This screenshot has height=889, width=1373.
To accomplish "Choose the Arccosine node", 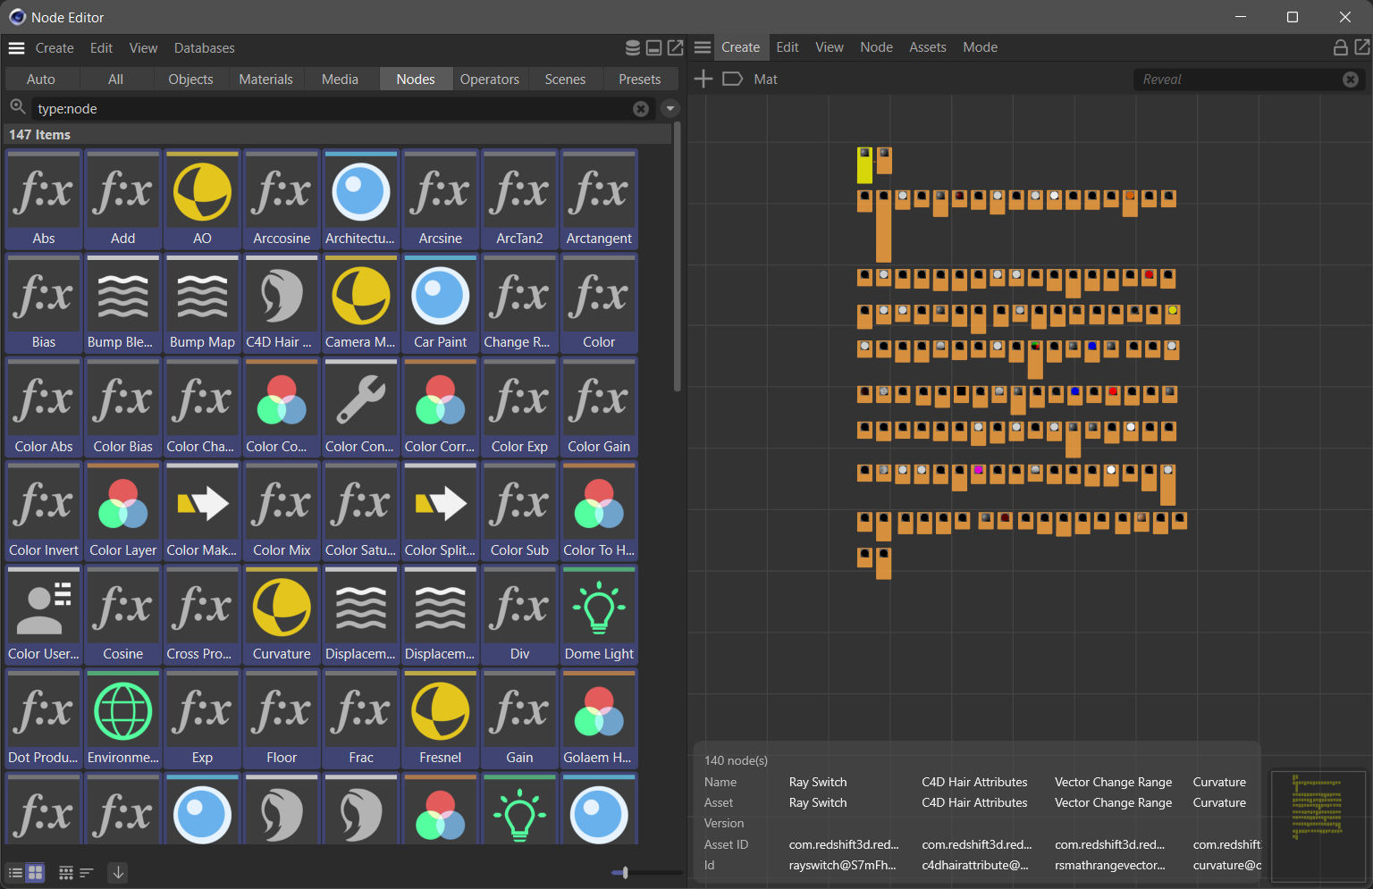I will tap(282, 198).
